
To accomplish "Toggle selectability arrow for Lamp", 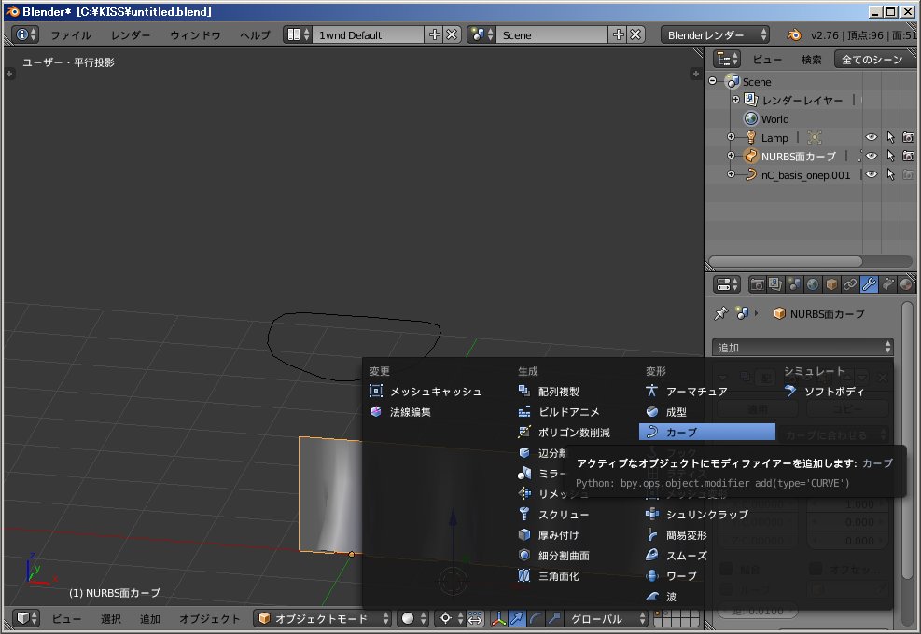I will (890, 137).
